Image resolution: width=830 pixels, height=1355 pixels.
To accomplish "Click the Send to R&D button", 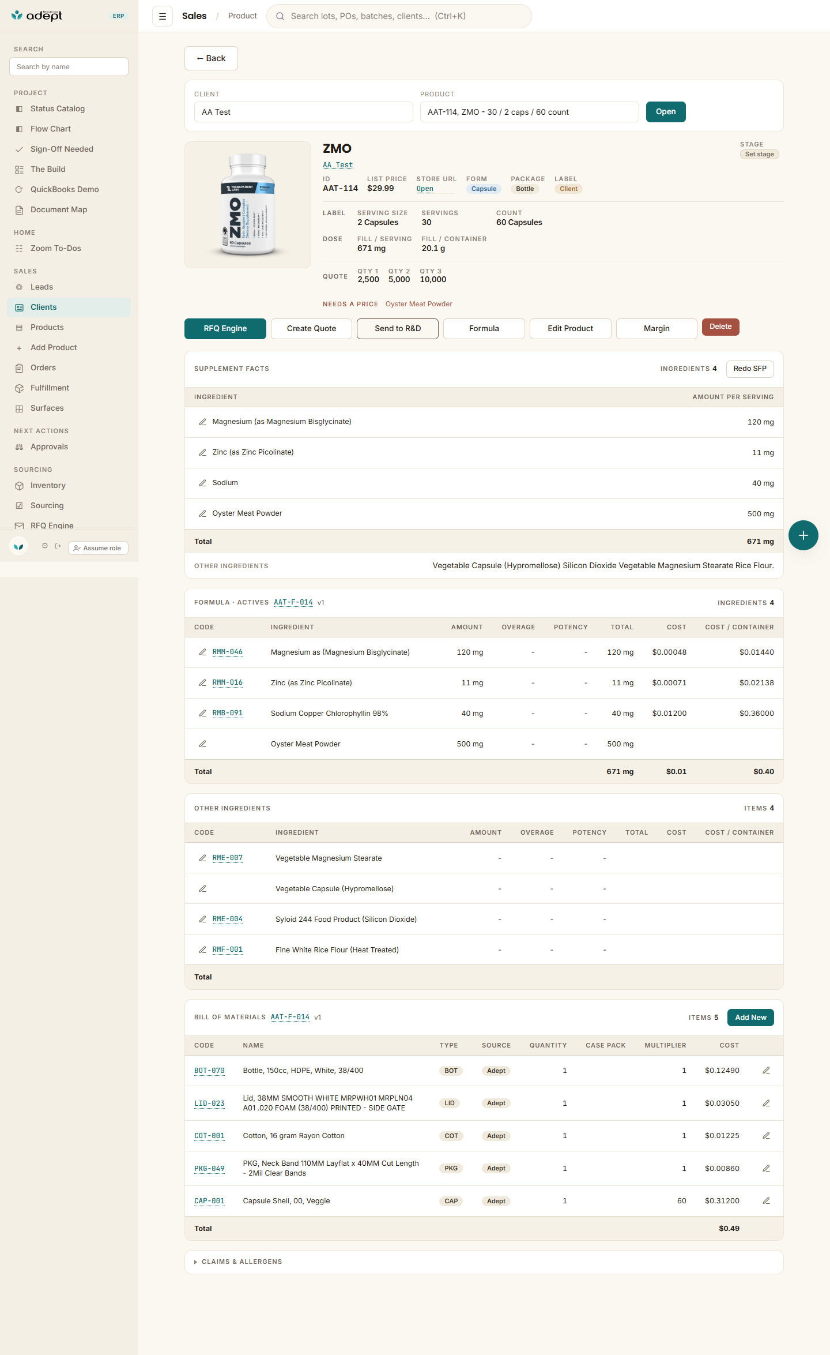I will 398,329.
